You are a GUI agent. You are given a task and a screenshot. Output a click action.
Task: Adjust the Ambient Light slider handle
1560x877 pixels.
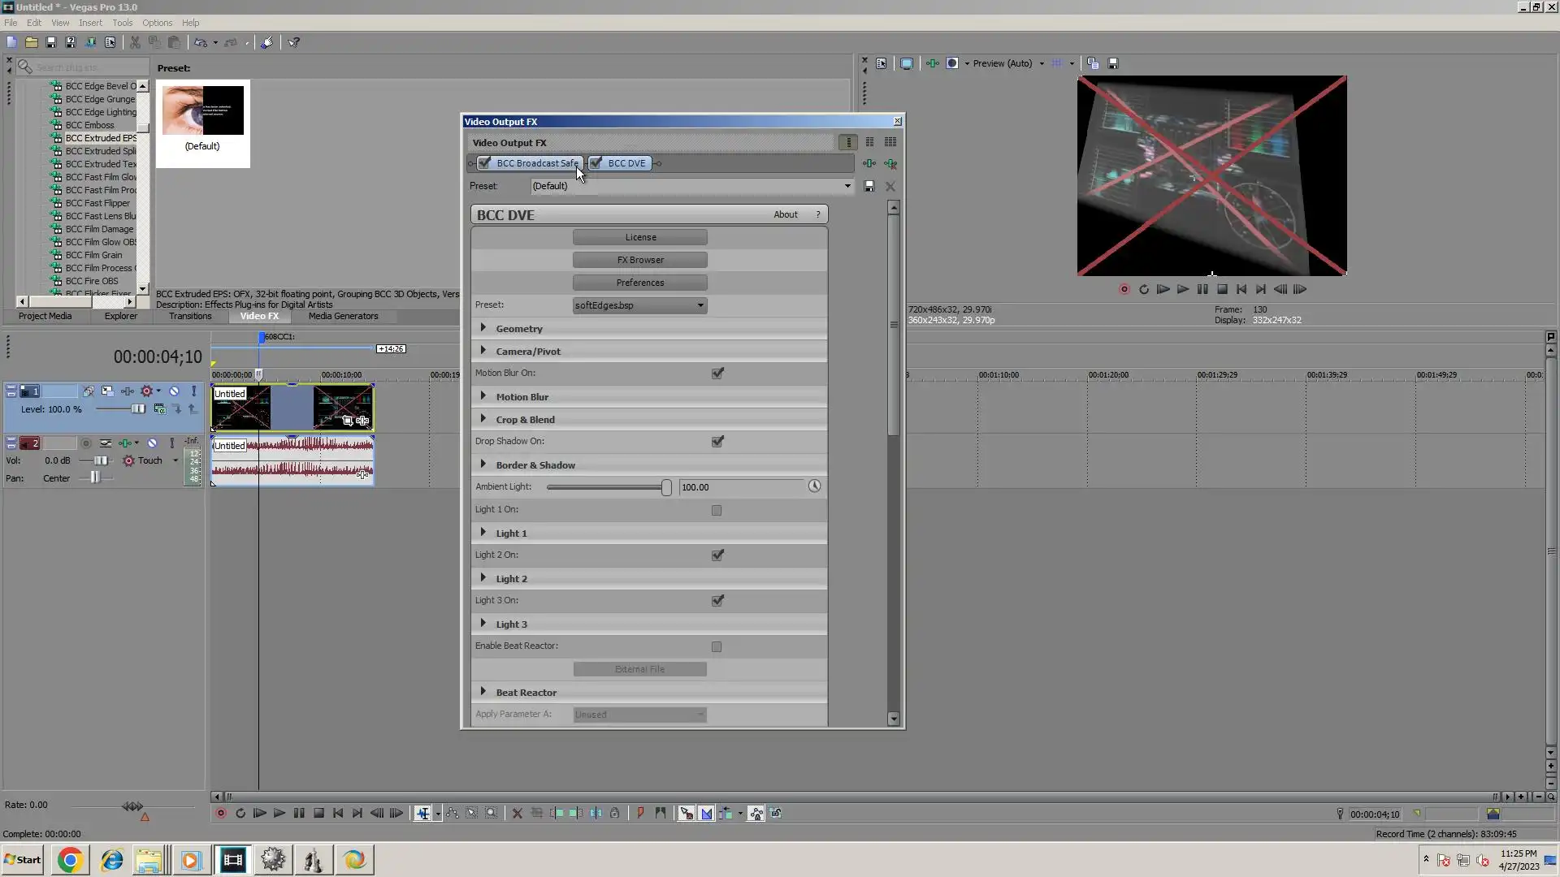[x=666, y=487]
